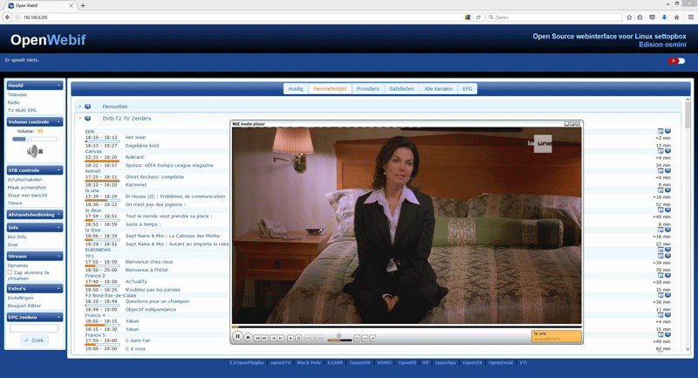Collapse the Hoofd sidebar section
The width and height of the screenshot is (698, 378).
point(58,85)
